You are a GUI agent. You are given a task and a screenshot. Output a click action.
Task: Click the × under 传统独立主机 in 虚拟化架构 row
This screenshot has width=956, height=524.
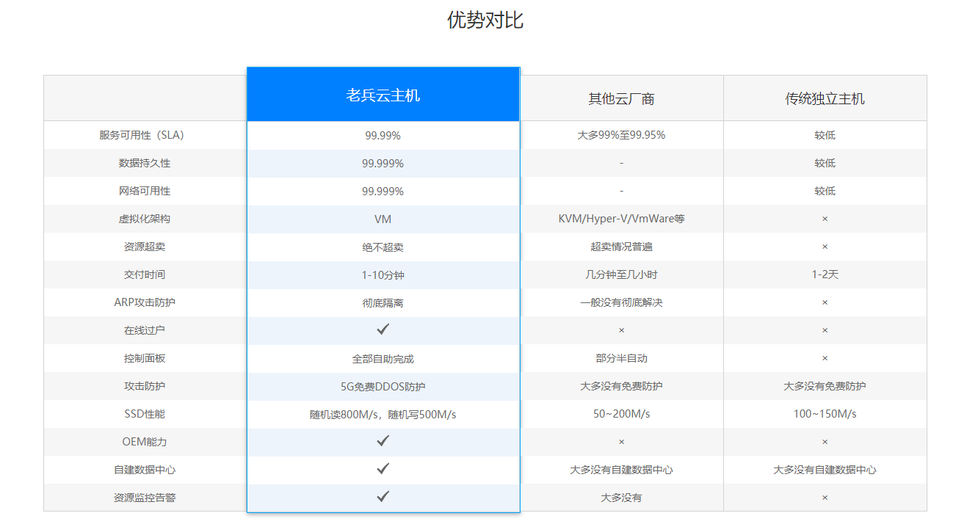click(x=825, y=219)
